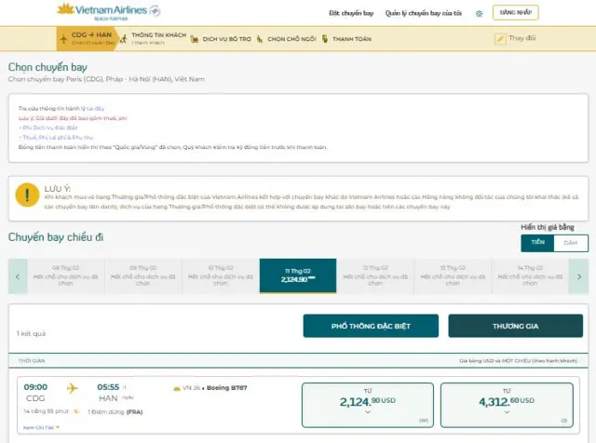Click departure time 09:00
596x443 pixels.
[x=35, y=387]
